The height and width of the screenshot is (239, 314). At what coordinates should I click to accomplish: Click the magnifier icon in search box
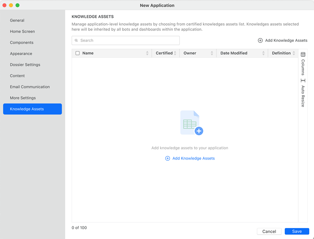pos(77,41)
